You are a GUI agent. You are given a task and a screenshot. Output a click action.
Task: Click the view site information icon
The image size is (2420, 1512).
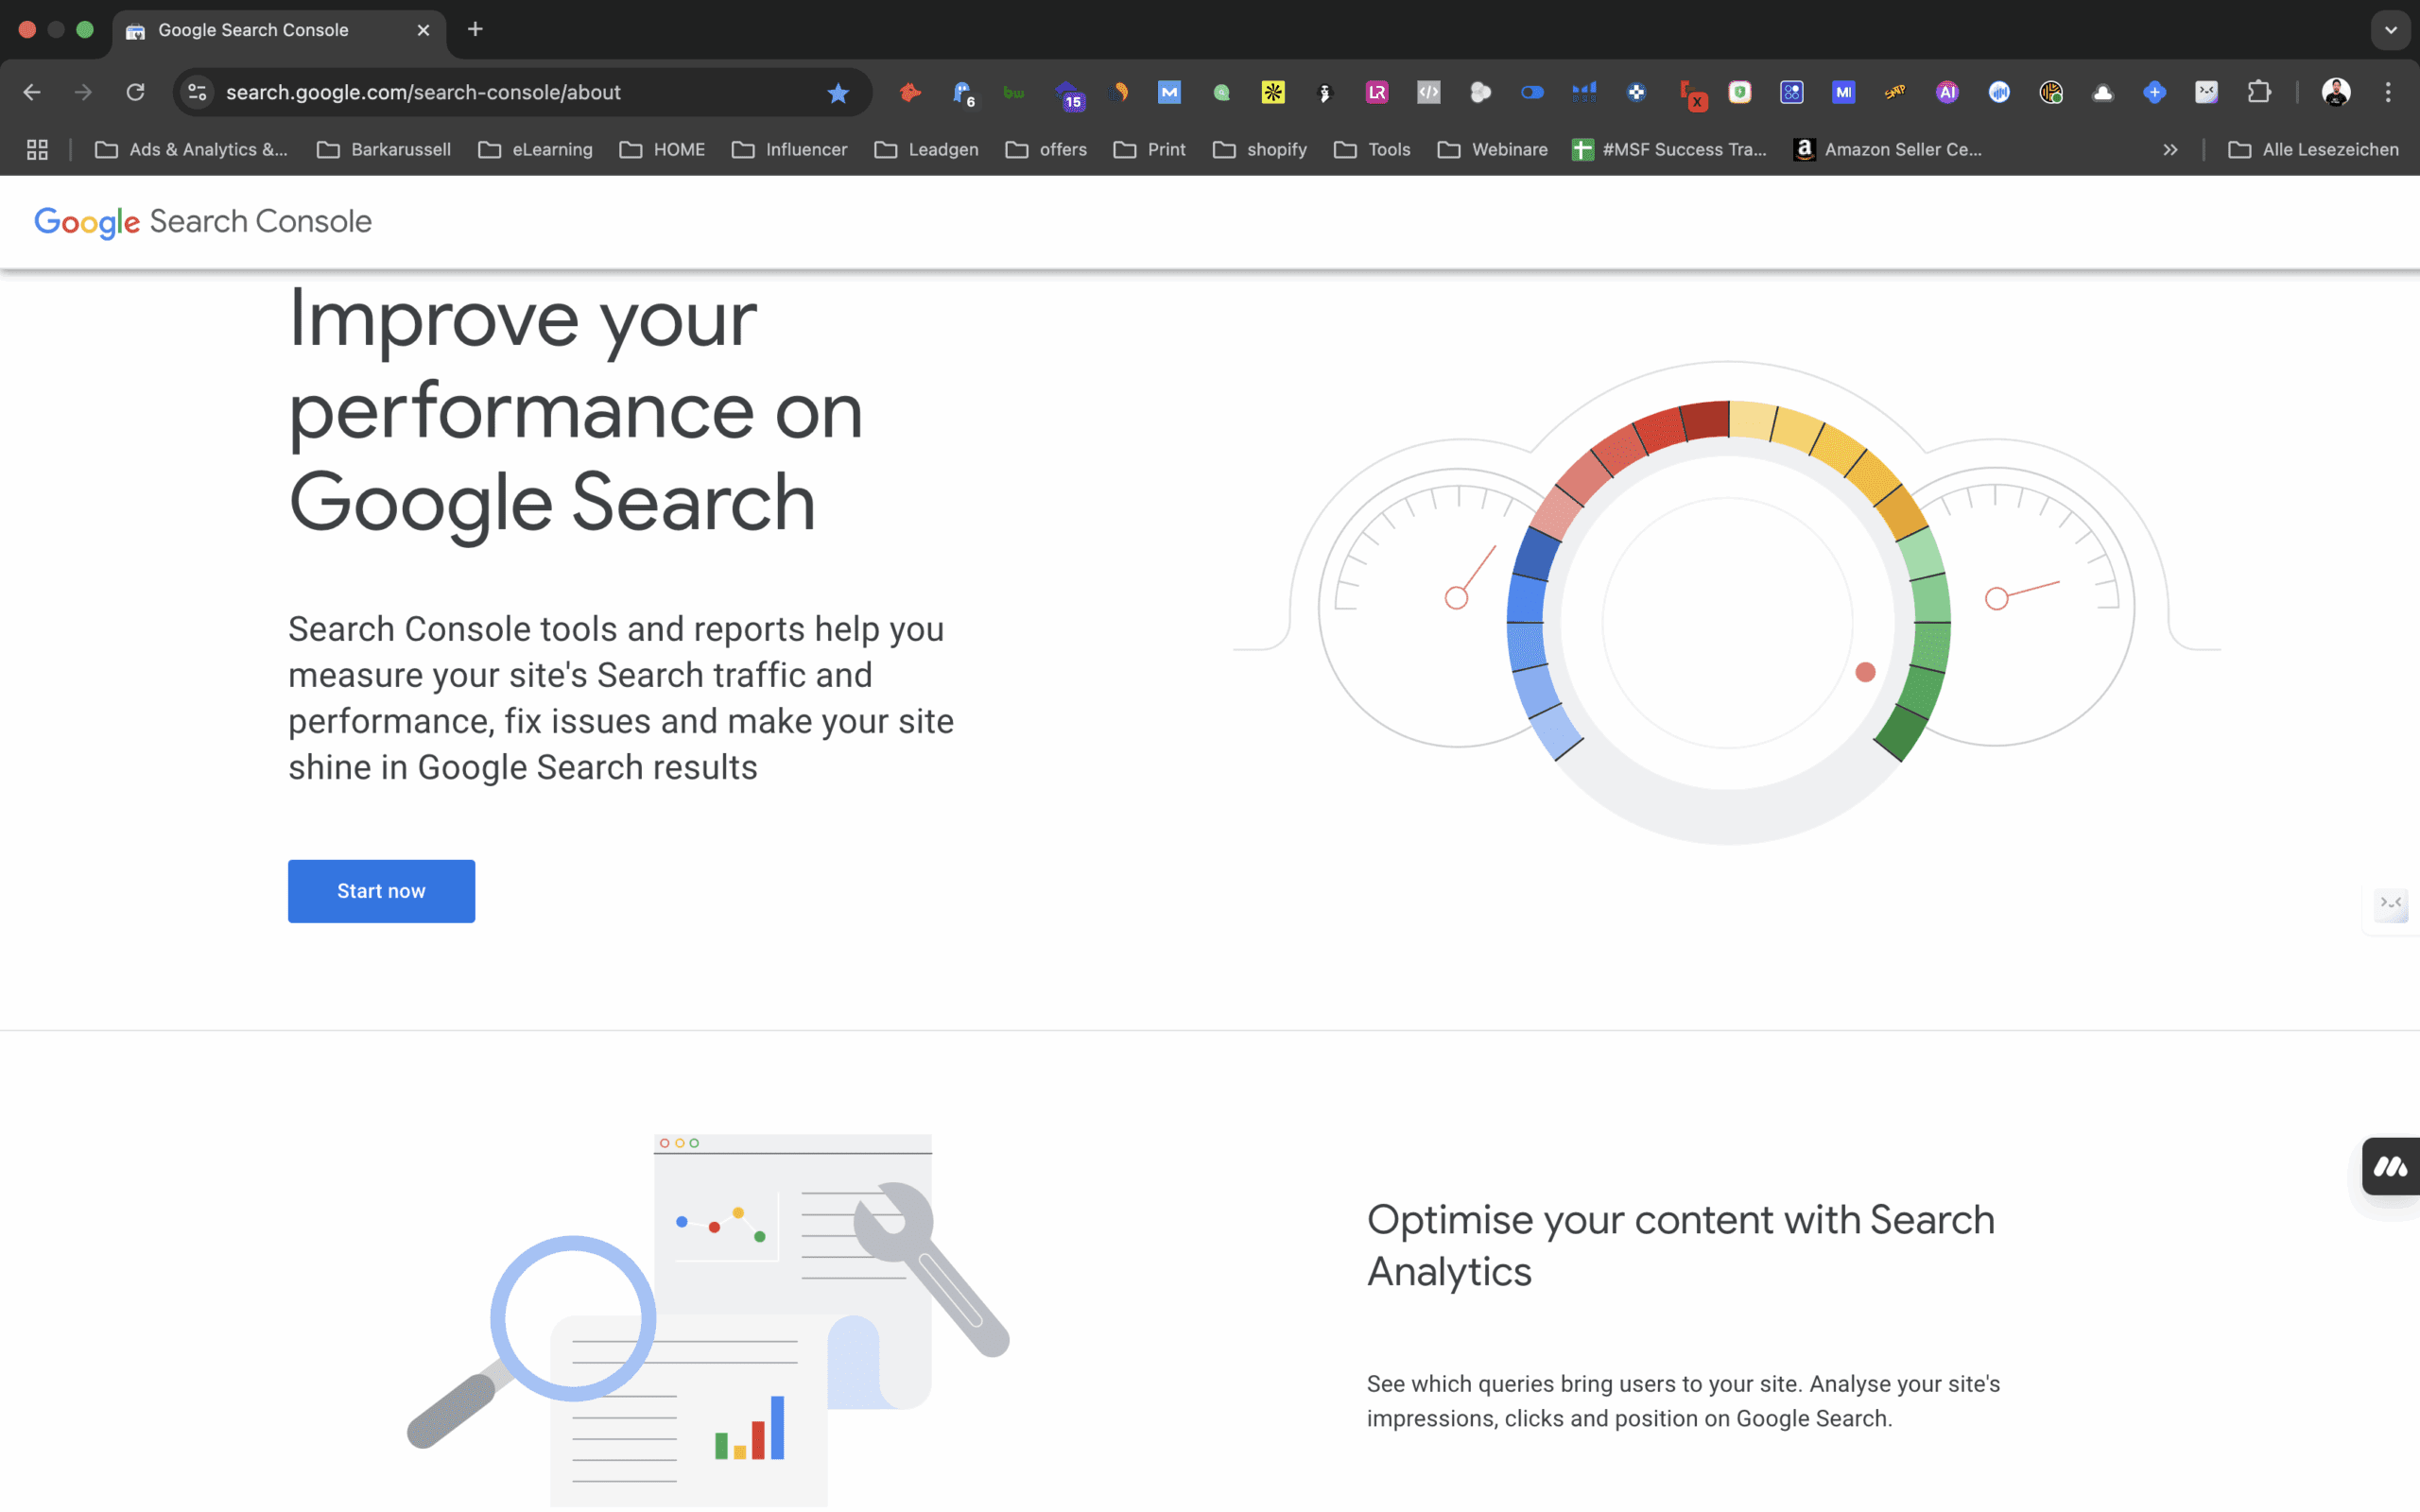[x=198, y=92]
